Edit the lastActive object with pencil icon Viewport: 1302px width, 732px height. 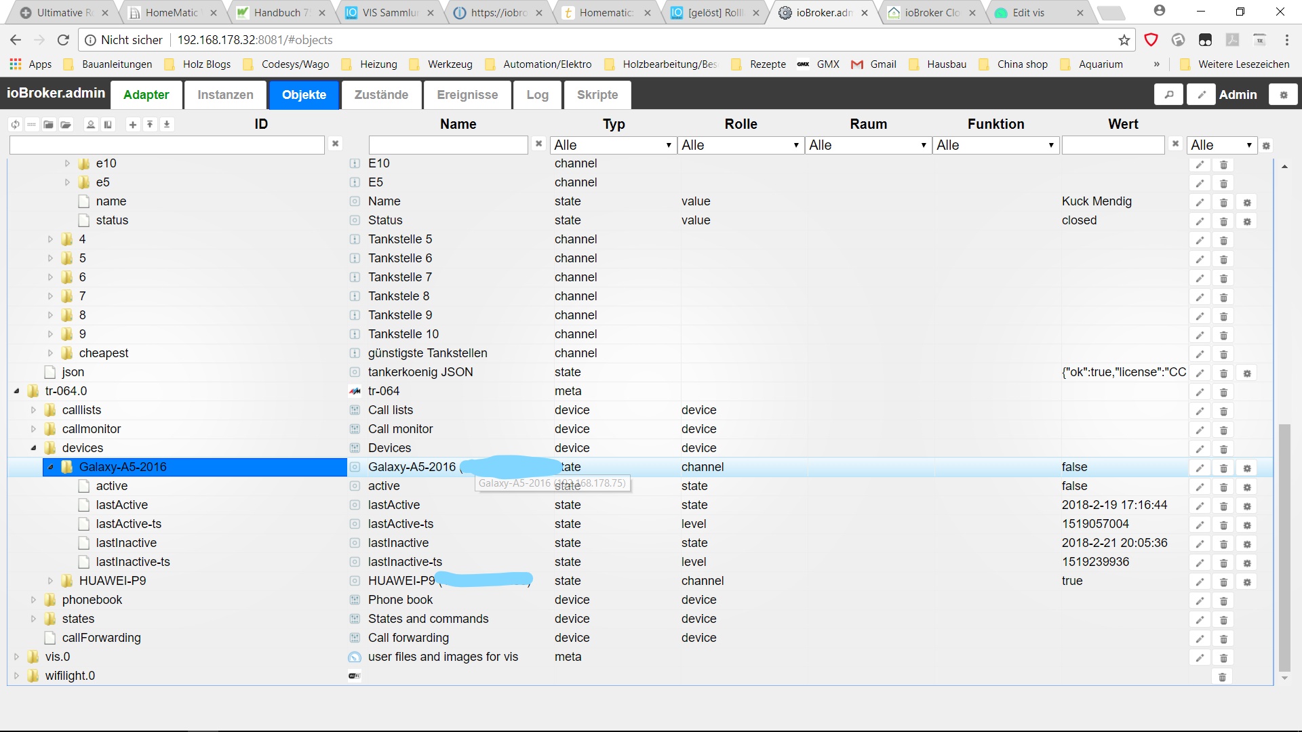click(x=1200, y=506)
